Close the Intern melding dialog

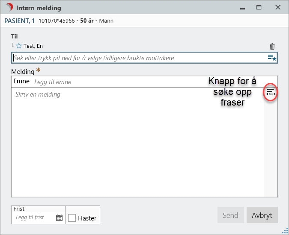278,8
